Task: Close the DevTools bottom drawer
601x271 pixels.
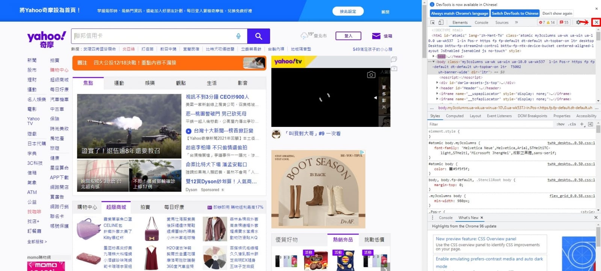Action: (596, 218)
